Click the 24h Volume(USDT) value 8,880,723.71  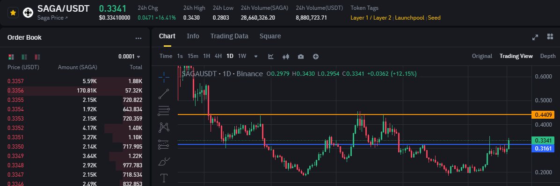pyautogui.click(x=312, y=17)
